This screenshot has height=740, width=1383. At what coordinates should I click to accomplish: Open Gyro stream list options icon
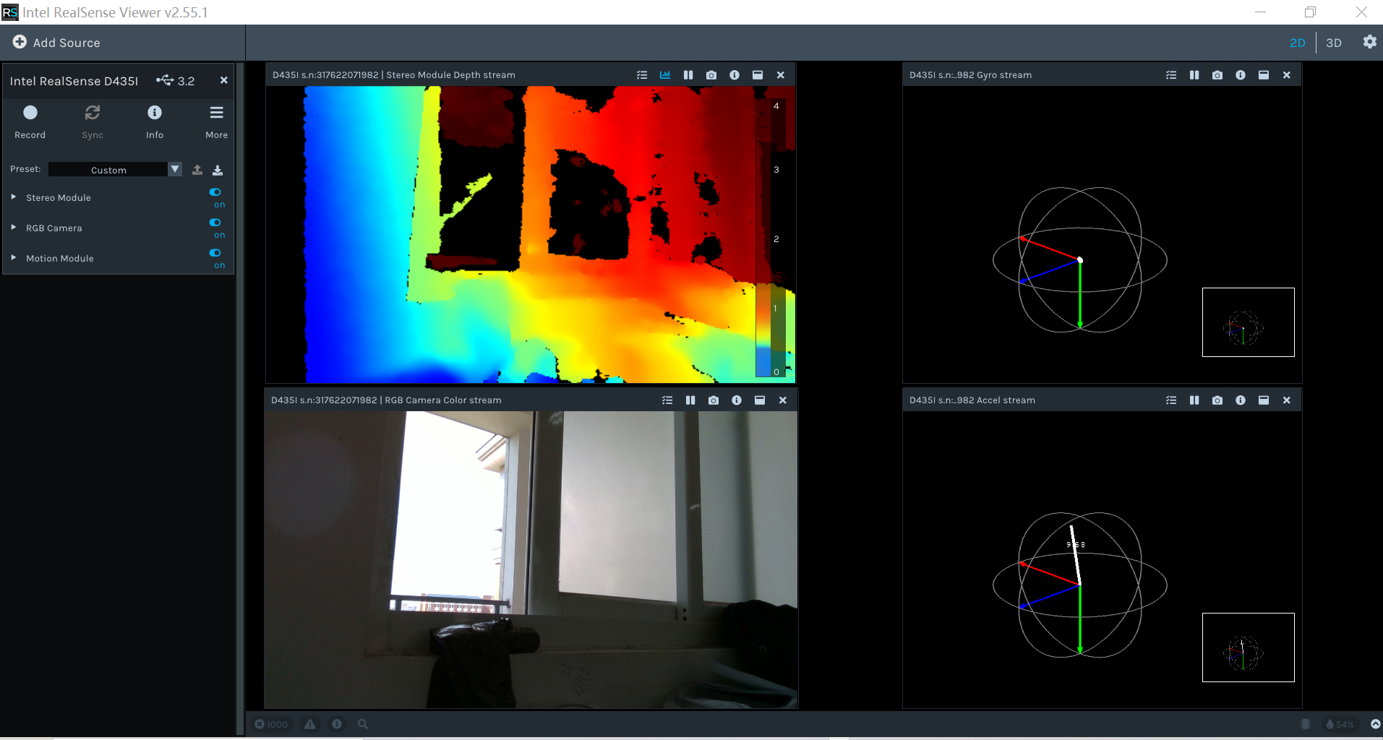coord(1171,75)
